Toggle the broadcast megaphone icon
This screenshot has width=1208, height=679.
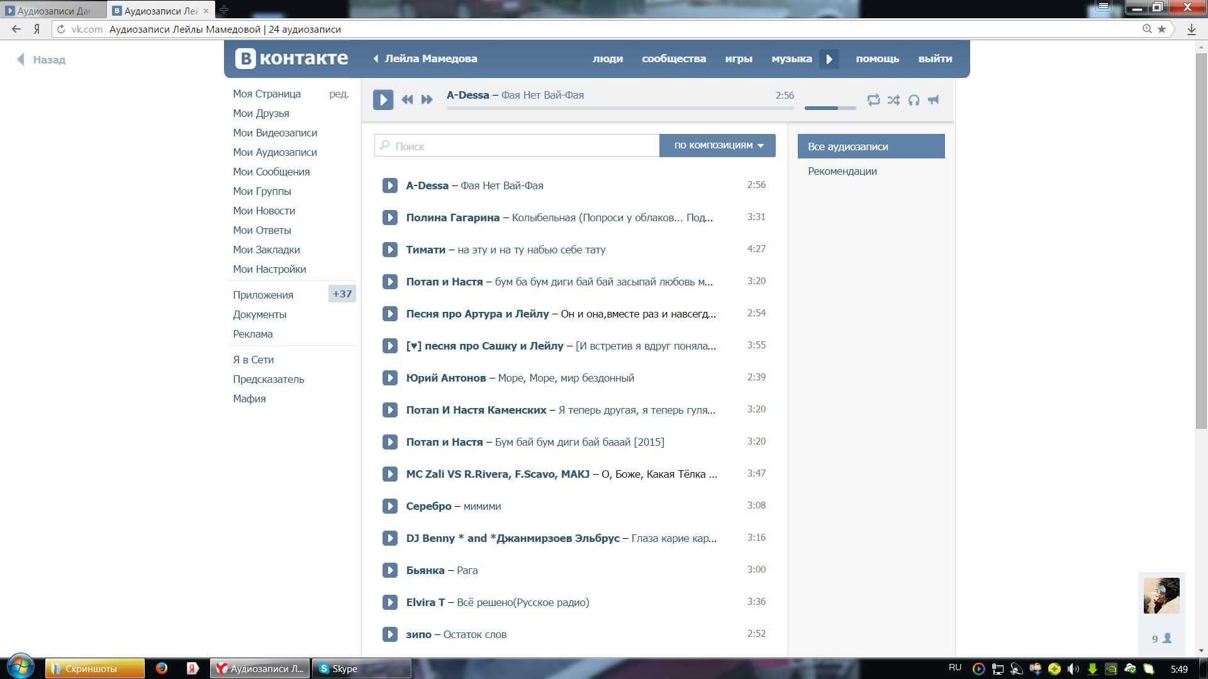[x=934, y=100]
